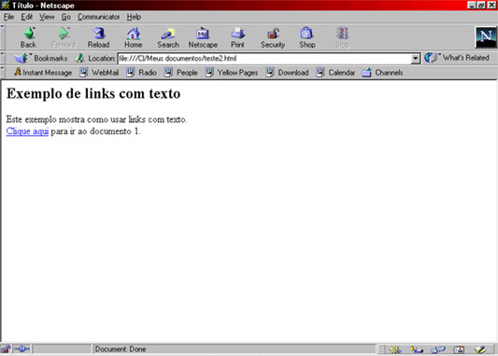Collapse the personal toolbar via its left handle
This screenshot has width=498, height=356.
[3, 73]
